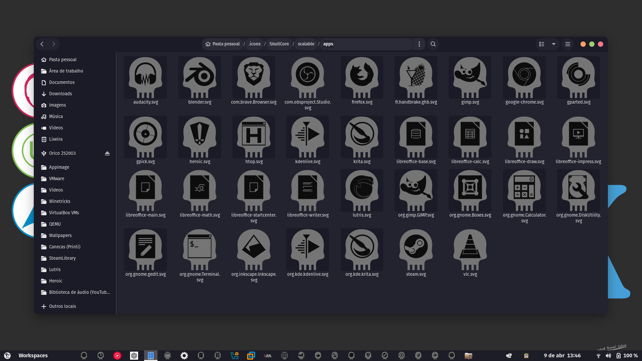Select the gparted.svg icon
This screenshot has height=361, width=642.
(578, 78)
